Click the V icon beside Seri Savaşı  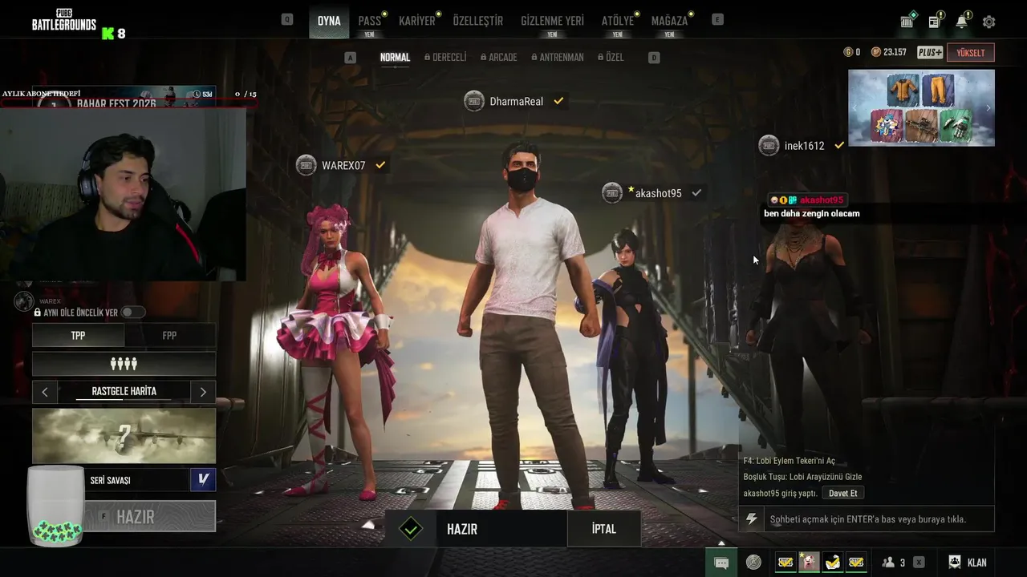[x=203, y=479]
